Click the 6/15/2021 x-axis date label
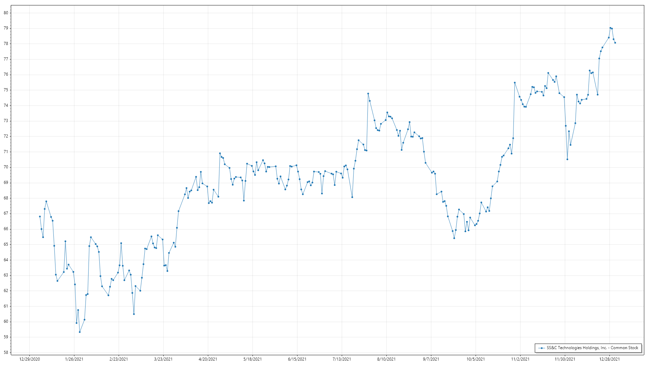The image size is (649, 365). point(297,359)
